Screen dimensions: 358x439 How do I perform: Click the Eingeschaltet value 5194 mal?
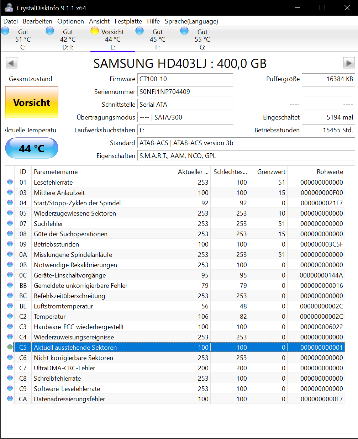click(328, 117)
